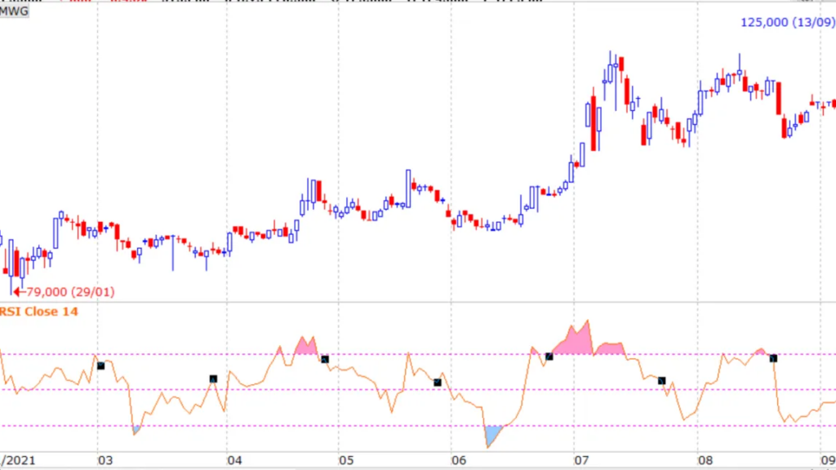This screenshot has height=470, width=836.
Task: Click the large blue oversold RSI area after 06
Action: pos(491,434)
